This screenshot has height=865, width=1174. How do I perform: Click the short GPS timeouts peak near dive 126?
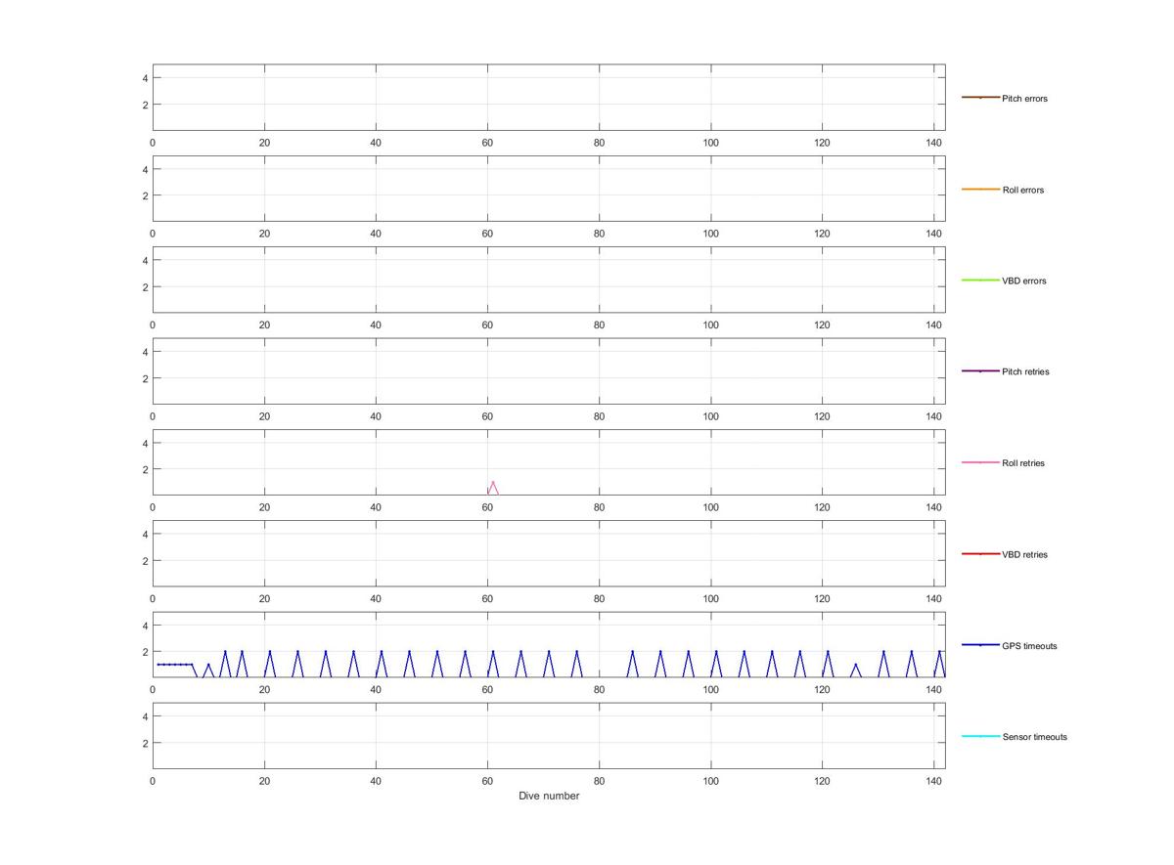(856, 670)
